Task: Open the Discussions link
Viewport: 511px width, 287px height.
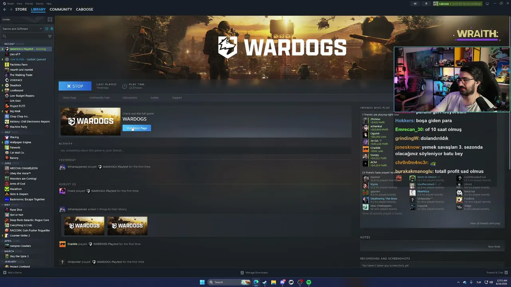Action: click(x=130, y=98)
